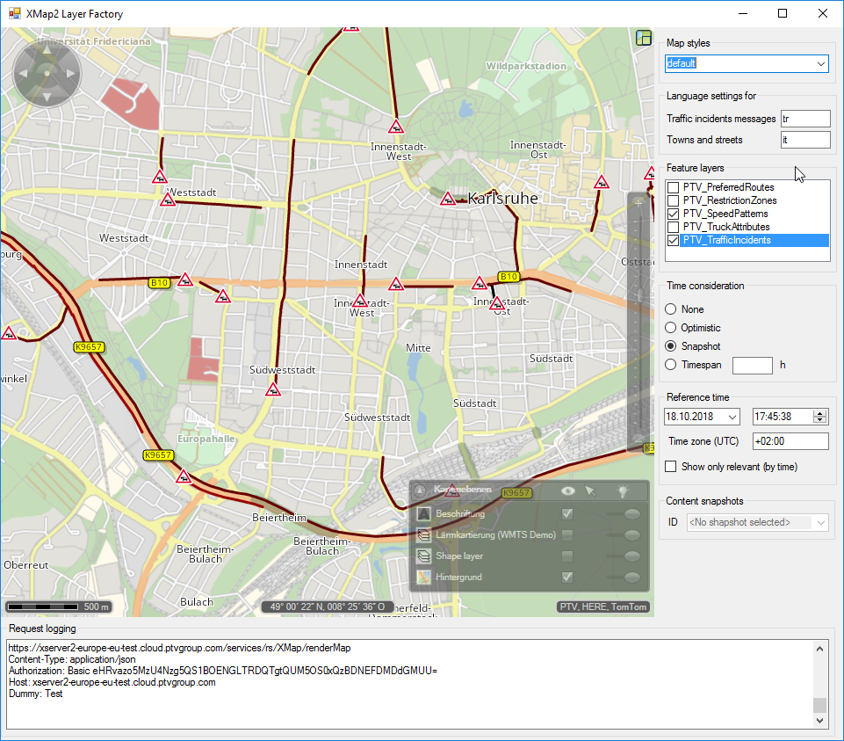Screen dimensions: 844x741
Task: Pan the map west with compass left arrow
Action: coord(23,74)
